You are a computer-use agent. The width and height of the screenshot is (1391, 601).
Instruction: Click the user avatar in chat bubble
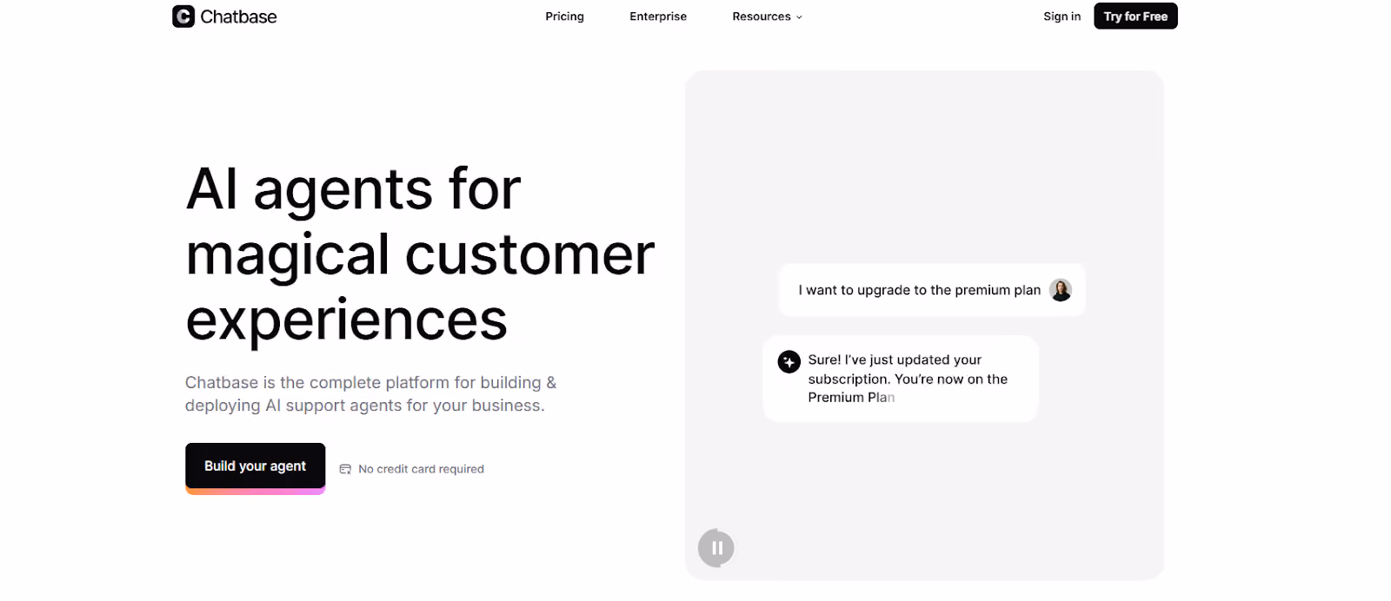1061,290
